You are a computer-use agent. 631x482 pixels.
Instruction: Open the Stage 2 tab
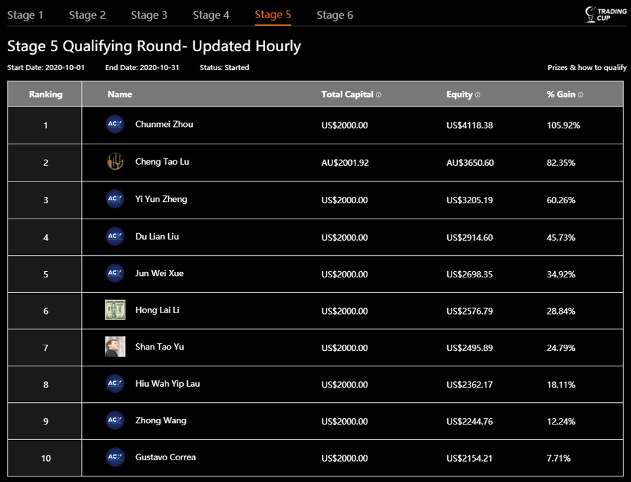87,14
